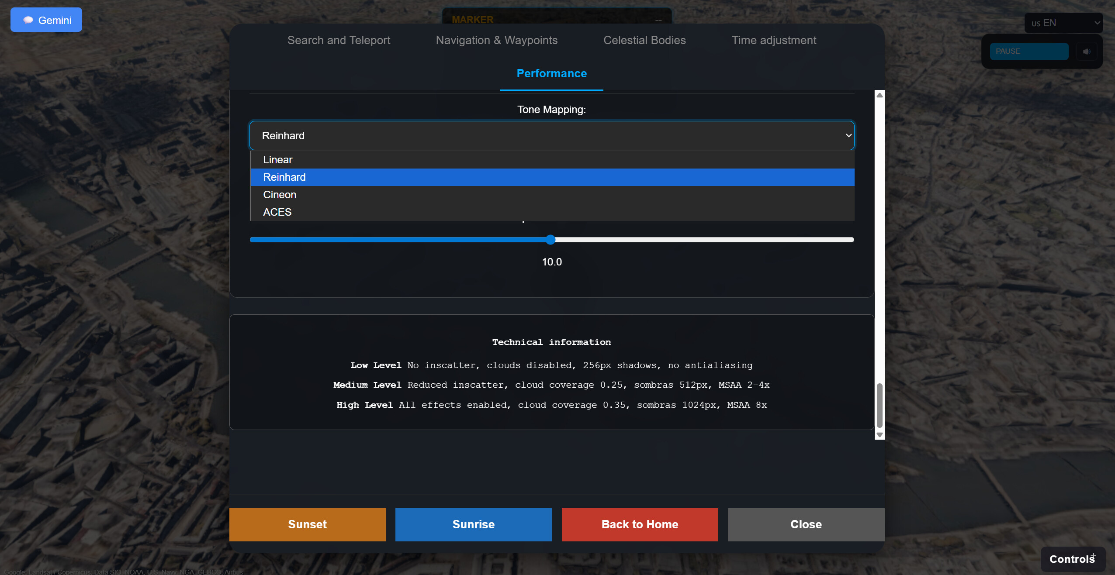This screenshot has width=1115, height=575.
Task: Select the Time adjustment tab
Action: 774,40
